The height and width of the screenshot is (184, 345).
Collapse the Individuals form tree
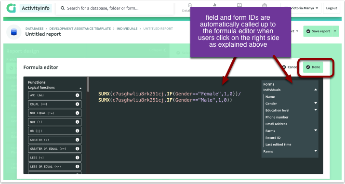tap(316, 90)
